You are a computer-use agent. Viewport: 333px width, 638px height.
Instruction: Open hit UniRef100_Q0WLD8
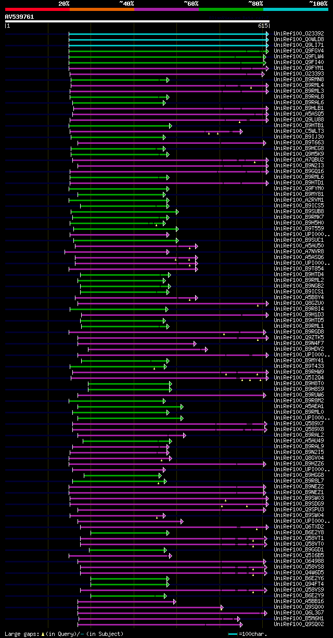(x=299, y=39)
